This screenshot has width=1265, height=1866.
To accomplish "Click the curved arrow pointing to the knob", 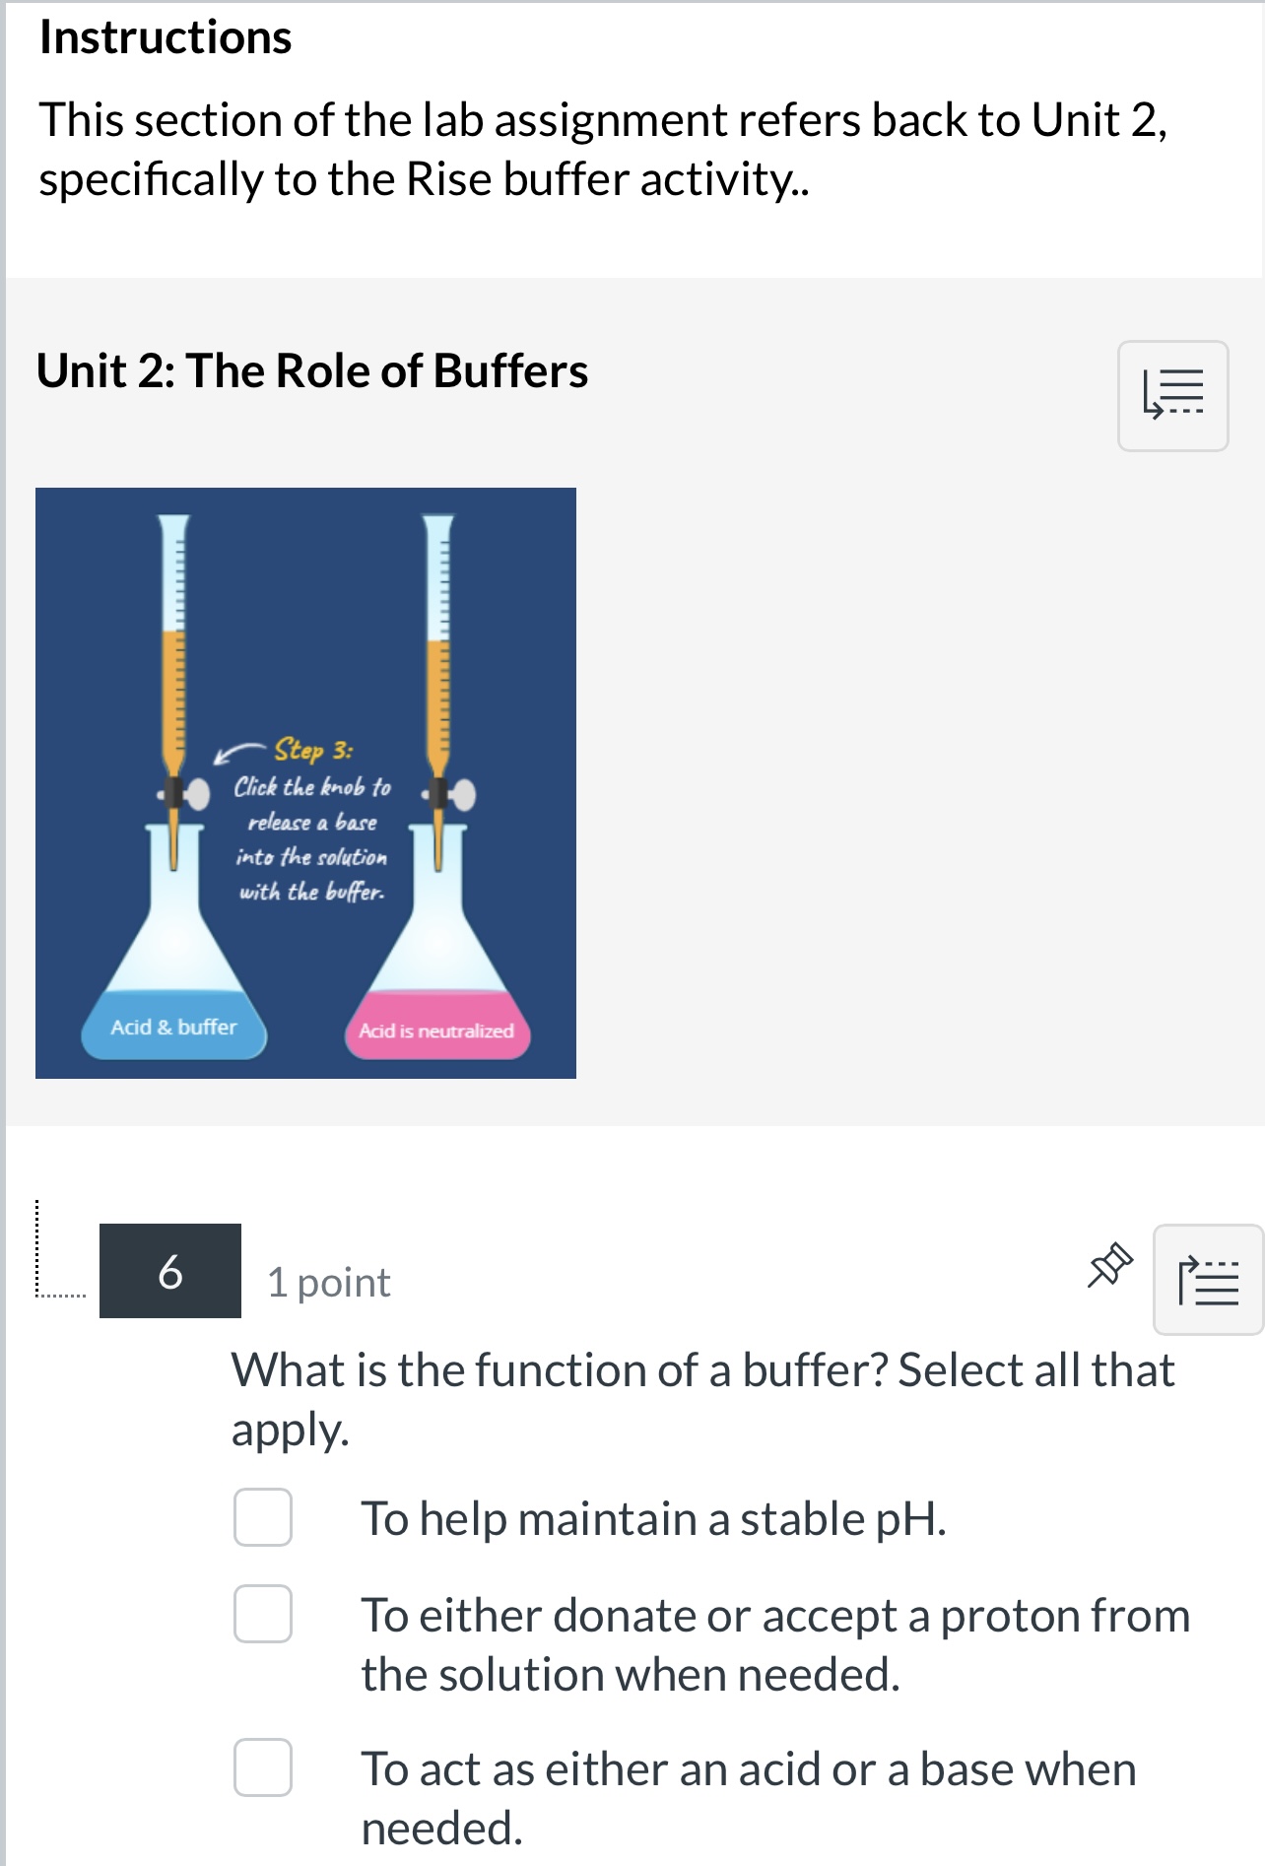I will coord(237,754).
